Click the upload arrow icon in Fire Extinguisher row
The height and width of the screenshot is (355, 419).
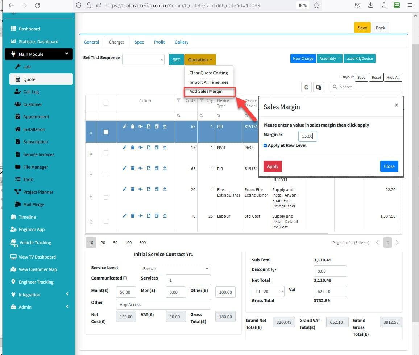[x=165, y=189]
